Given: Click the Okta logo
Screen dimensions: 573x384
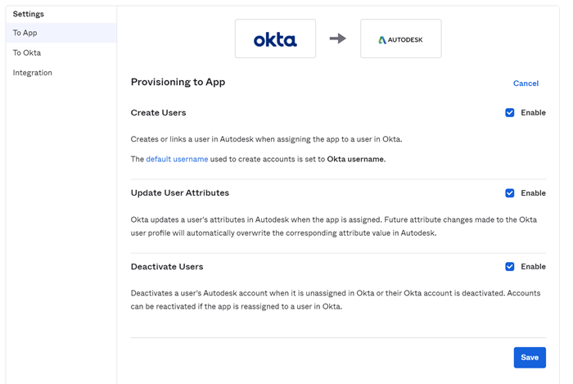Looking at the screenshot, I should pos(275,39).
